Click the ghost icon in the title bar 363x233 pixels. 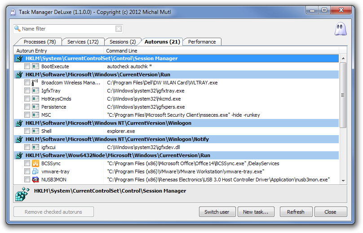pyautogui.click(x=13, y=12)
